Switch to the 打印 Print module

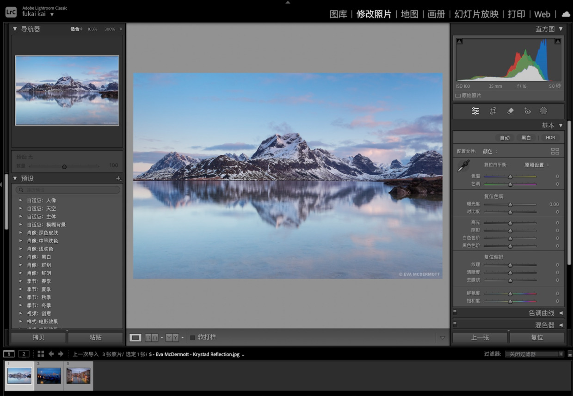(516, 14)
